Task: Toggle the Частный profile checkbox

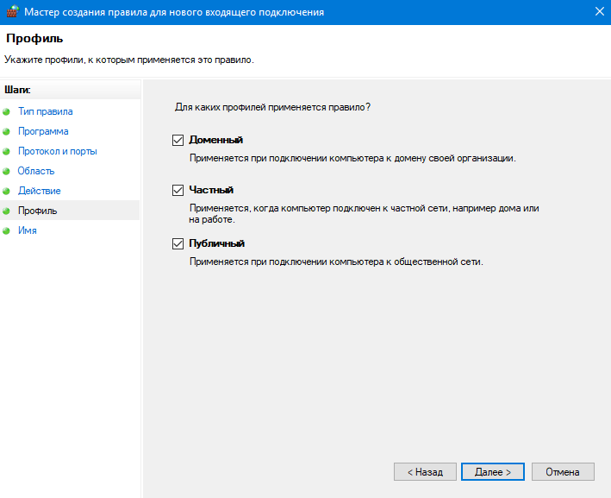Action: [x=178, y=190]
